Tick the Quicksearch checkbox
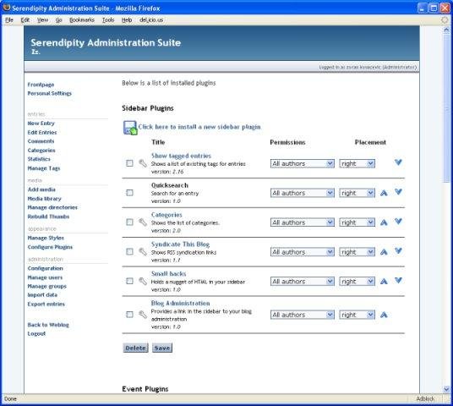The height and width of the screenshot is (406, 453). tap(129, 193)
